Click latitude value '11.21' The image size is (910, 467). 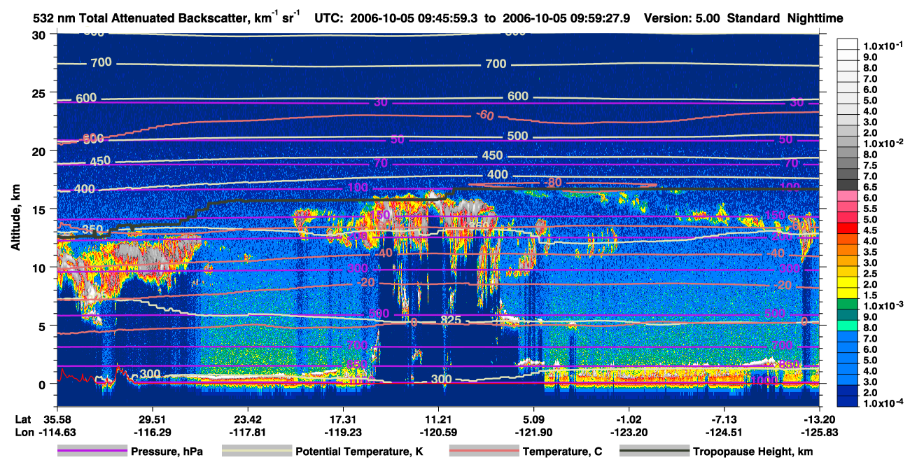click(x=439, y=419)
